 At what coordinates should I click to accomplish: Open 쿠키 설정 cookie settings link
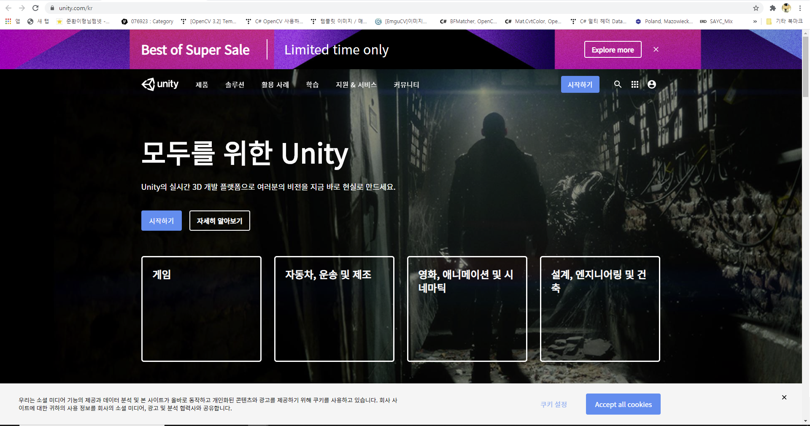click(x=553, y=404)
